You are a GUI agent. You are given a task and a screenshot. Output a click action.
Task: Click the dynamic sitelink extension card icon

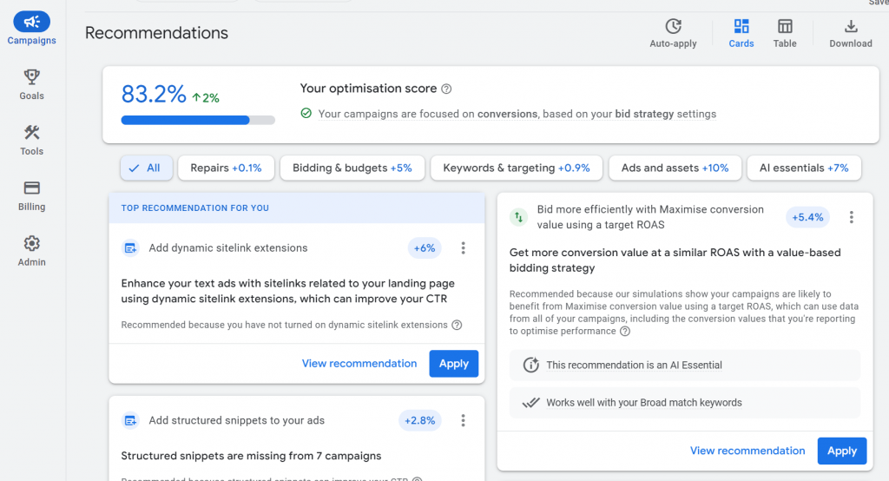tap(130, 247)
